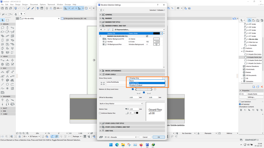This screenshot has height=148, width=264.
Task: Open Microsoft Edge from the taskbar
Action: click(x=117, y=145)
